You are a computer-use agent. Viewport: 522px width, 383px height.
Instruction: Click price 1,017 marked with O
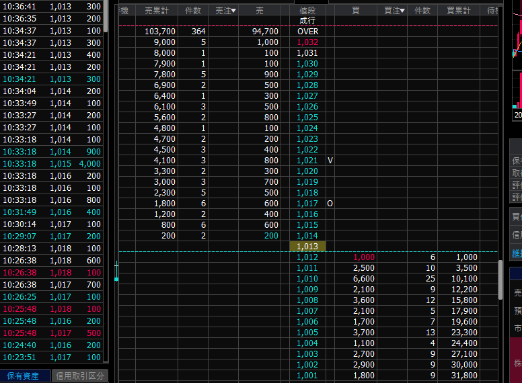(307, 204)
